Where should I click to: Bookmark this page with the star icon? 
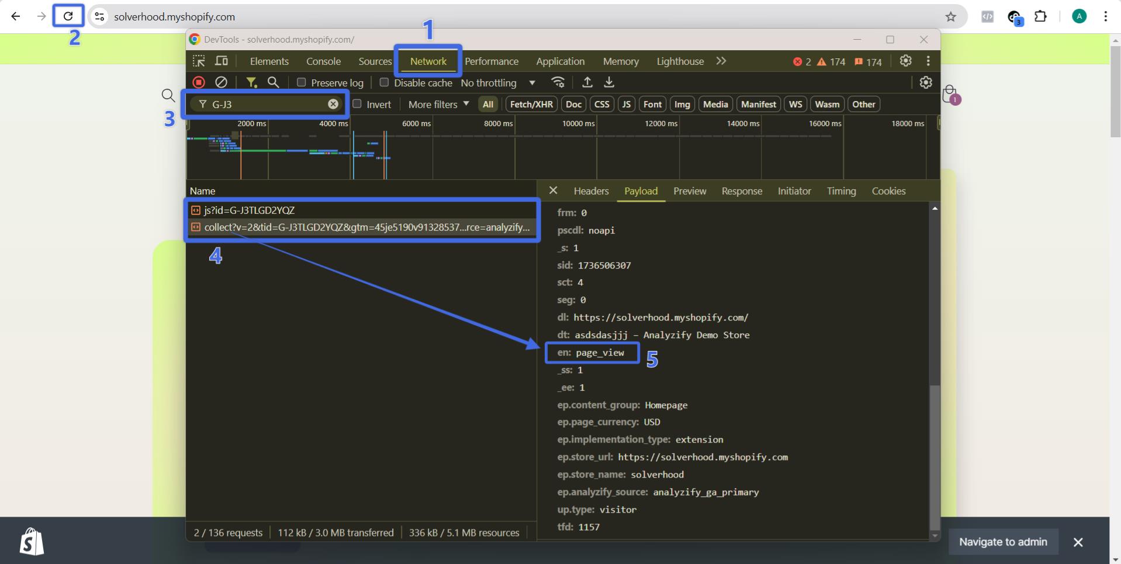click(x=951, y=17)
